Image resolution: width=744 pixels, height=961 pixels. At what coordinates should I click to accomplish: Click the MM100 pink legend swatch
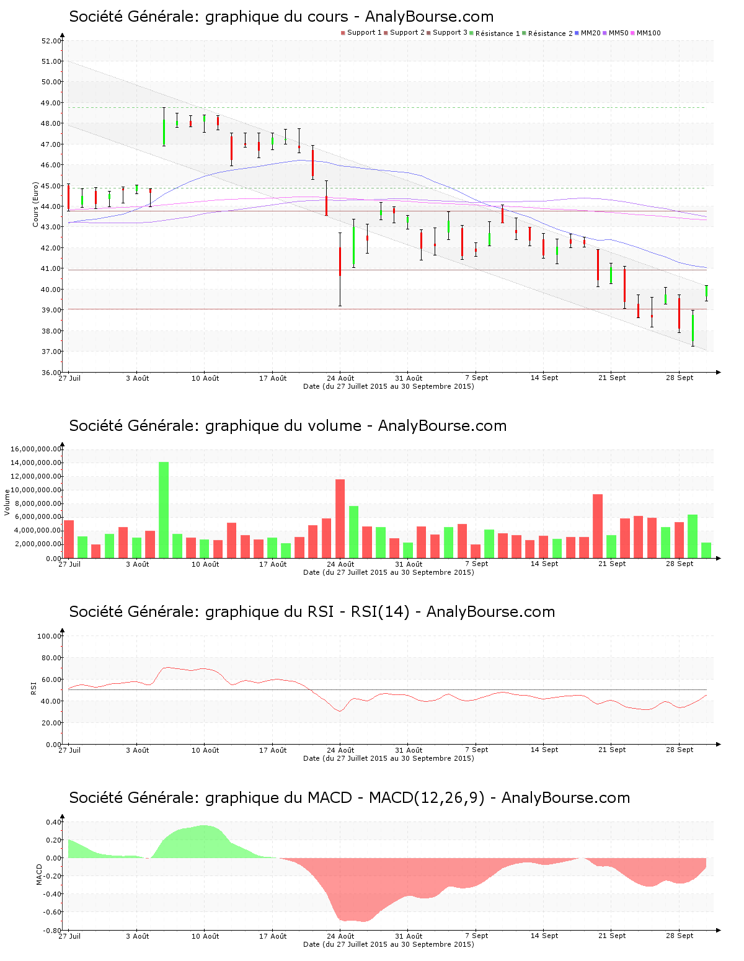tap(632, 33)
